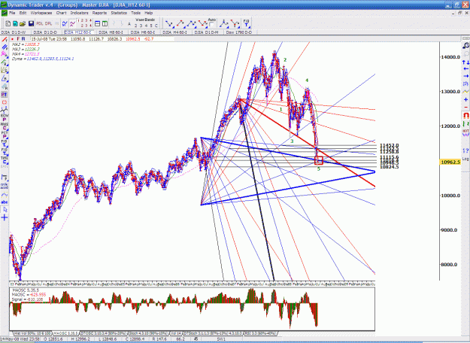Open the Hist Vol indicator tab
This screenshot has width=470, height=343.
32,333
